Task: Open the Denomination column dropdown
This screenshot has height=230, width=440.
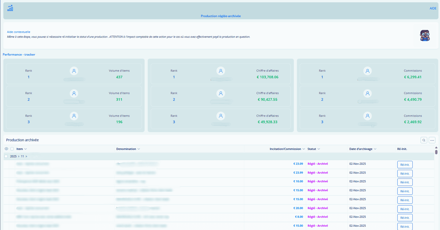Action: coord(139,149)
